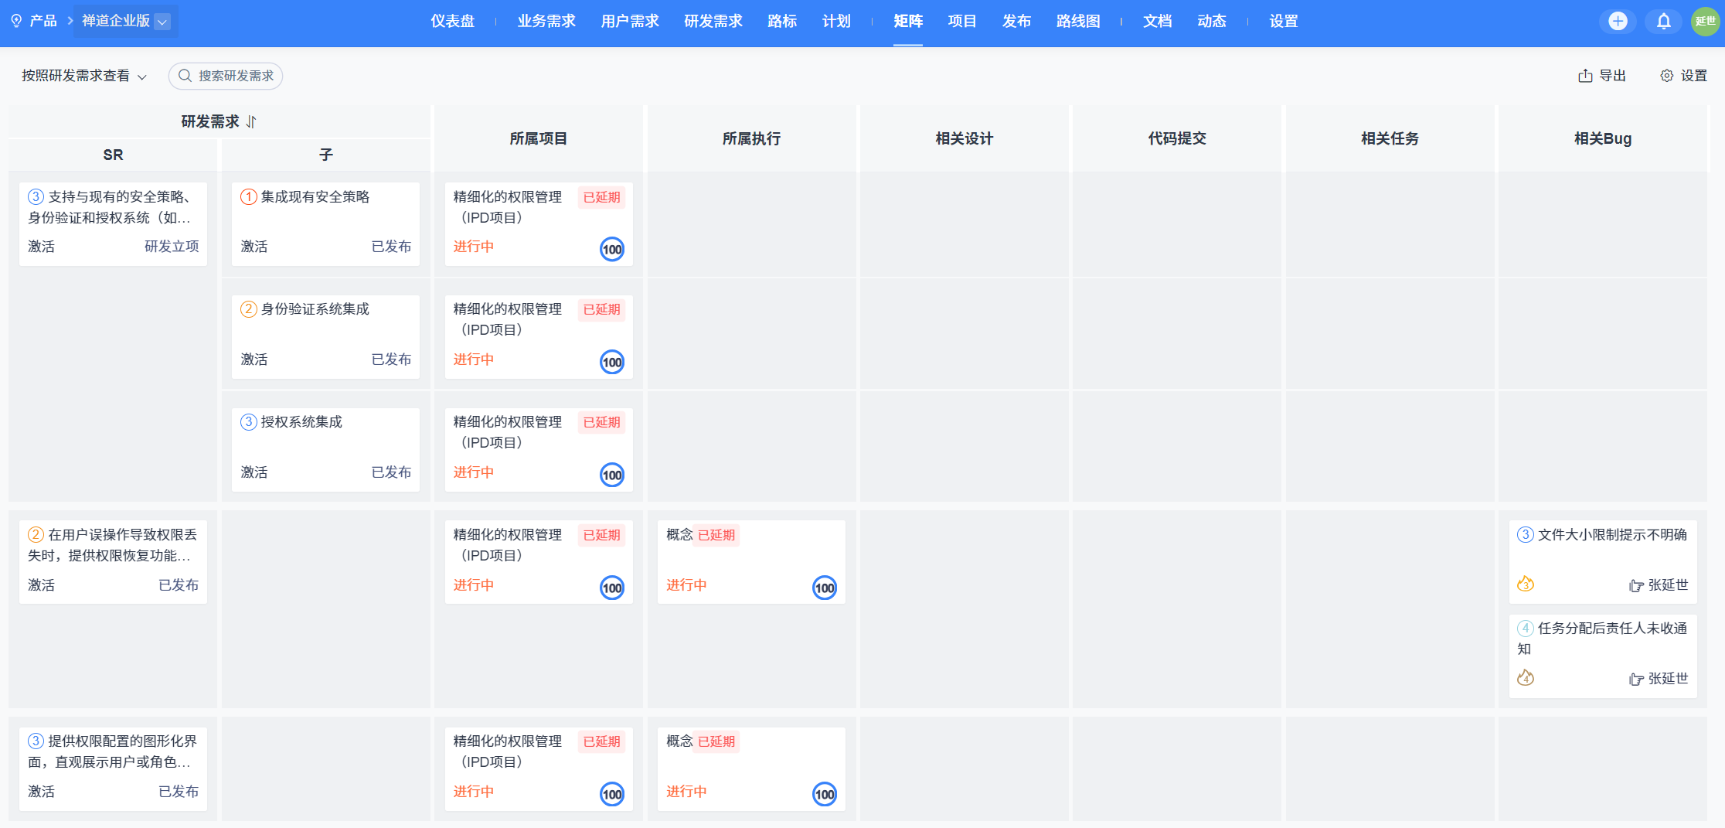Click the export icon

click(1585, 76)
